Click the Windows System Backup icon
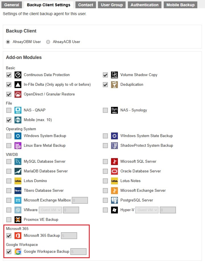The image size is (205, 265). [18, 136]
